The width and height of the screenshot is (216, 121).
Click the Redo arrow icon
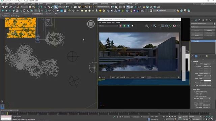(x=6, y=7)
